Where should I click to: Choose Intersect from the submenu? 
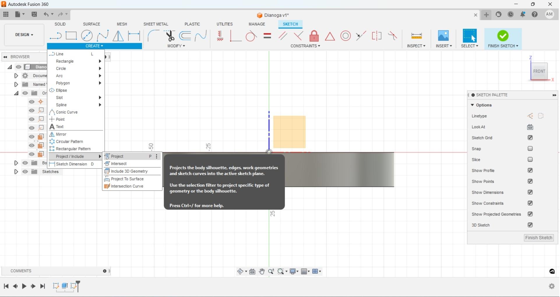[132, 164]
